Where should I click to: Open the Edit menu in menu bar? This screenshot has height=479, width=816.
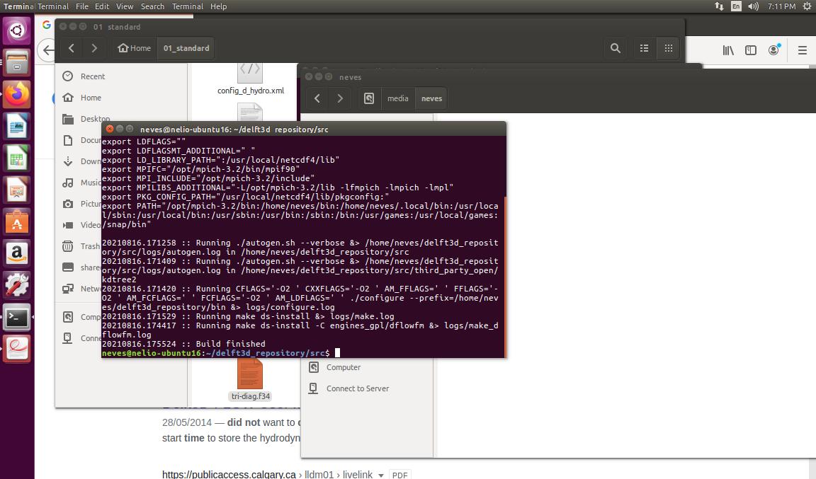(102, 6)
